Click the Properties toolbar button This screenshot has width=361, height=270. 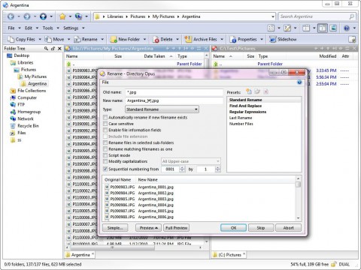[x=243, y=39]
